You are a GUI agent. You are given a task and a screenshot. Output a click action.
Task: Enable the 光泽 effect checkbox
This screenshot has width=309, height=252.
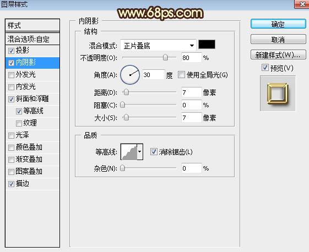[x=11, y=135]
